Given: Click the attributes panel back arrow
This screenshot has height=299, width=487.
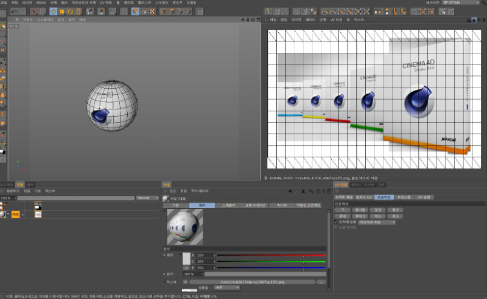Looking at the screenshot, I should 290,191.
